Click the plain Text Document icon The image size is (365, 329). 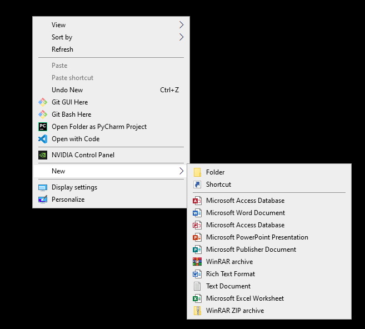(x=197, y=286)
